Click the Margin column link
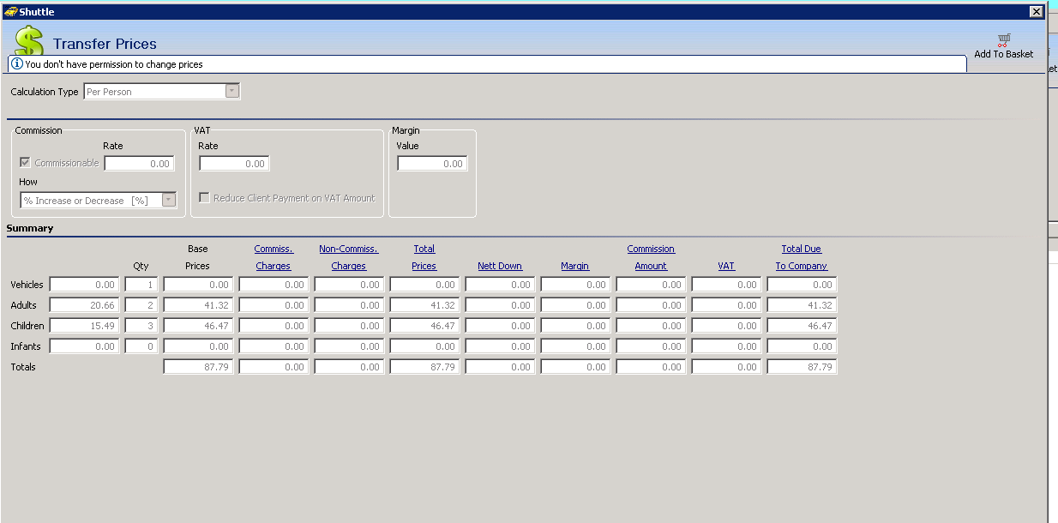This screenshot has width=1058, height=523. tap(575, 266)
